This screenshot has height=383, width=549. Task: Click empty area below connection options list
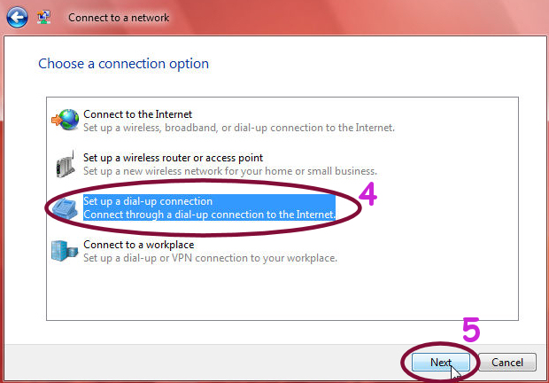tap(282, 293)
